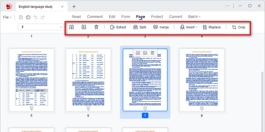Click the small square marker under page 7
The image size is (265, 132).
(145, 108)
